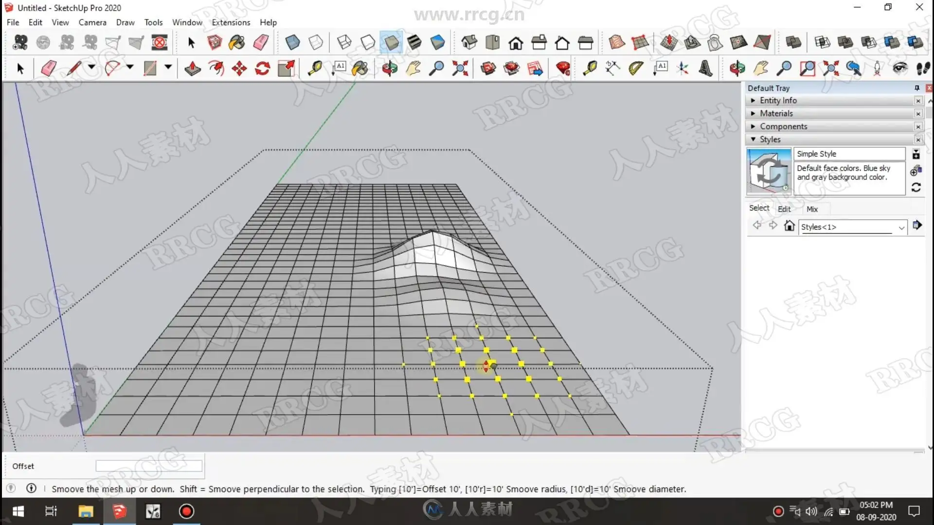This screenshot has height=525, width=934.
Task: Choose the Sandbox Smoove tool
Action: pos(669,43)
